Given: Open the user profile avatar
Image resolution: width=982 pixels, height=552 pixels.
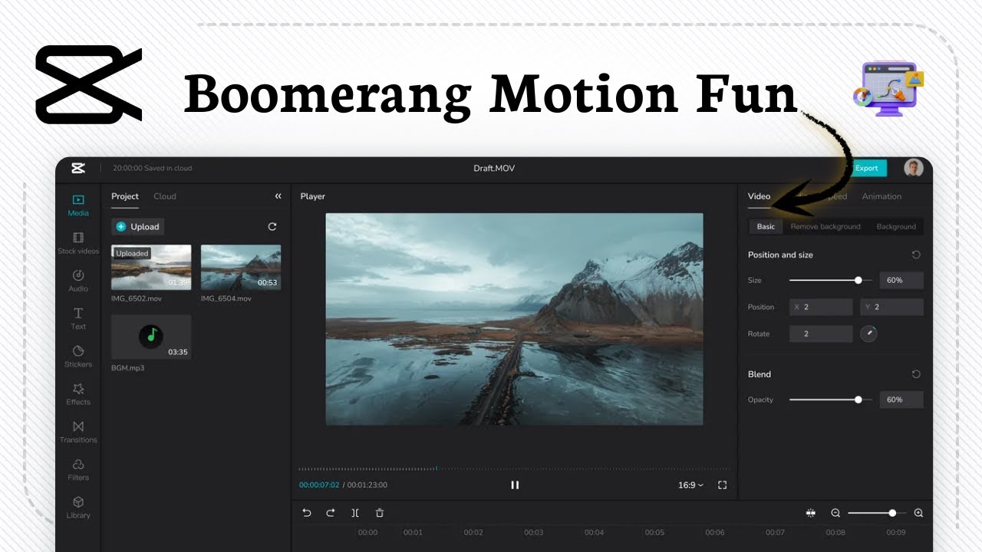Looking at the screenshot, I should [914, 168].
